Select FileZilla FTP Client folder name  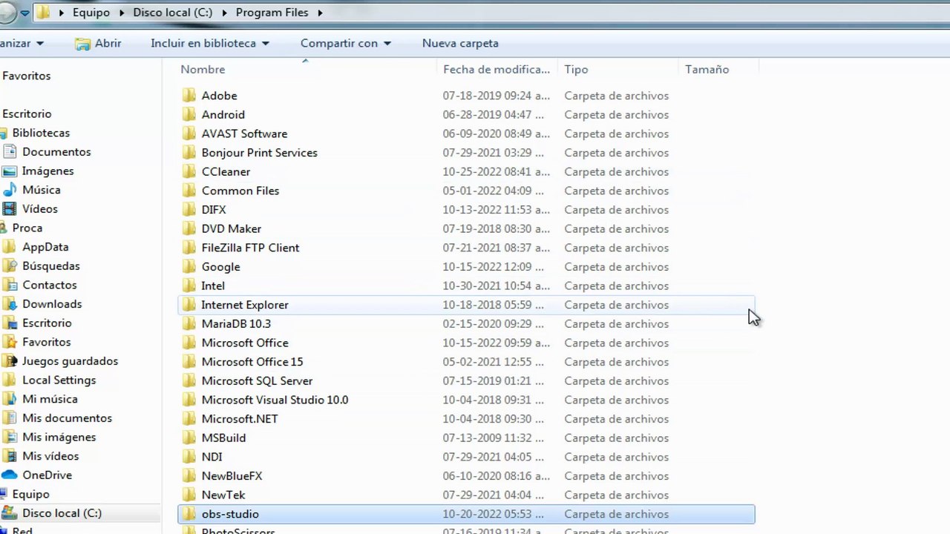[251, 248]
